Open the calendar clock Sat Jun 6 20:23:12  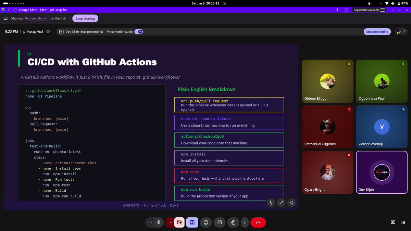(x=205, y=3)
